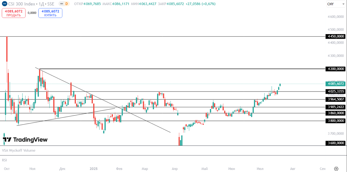This screenshot has width=347, height=172.
Task: Click the CSI 300 Index symbol title
Action: pyautogui.click(x=22, y=4)
